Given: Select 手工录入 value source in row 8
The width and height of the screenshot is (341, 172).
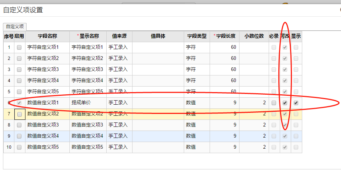Looking at the screenshot, I should [119, 125].
